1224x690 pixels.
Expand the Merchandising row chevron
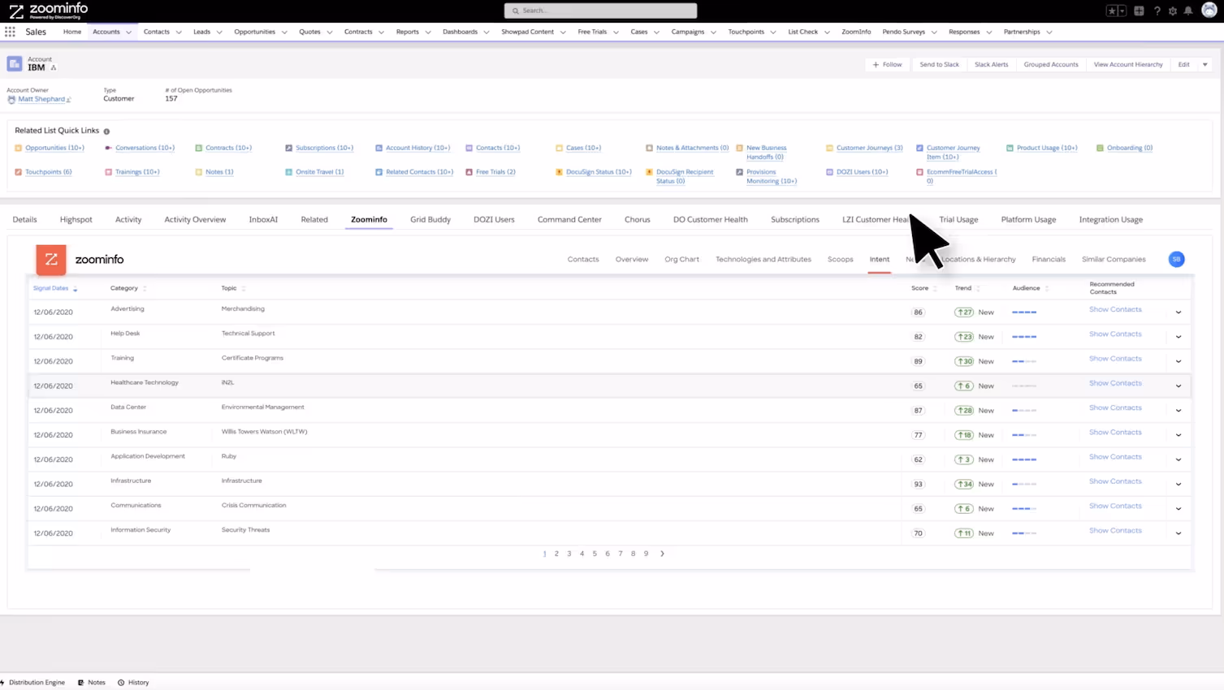click(x=1179, y=312)
